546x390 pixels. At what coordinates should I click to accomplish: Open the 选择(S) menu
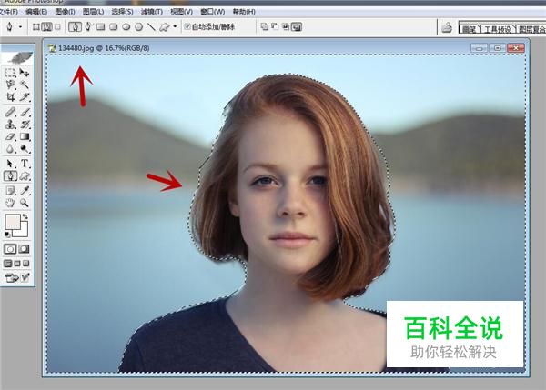[x=122, y=12]
